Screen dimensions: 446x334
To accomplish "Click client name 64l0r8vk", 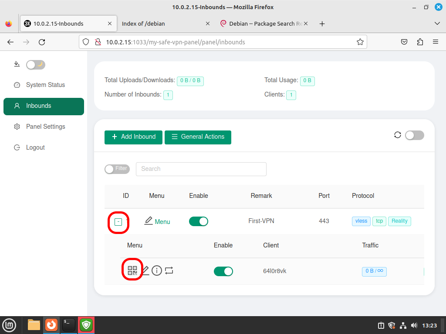I will tap(275, 271).
